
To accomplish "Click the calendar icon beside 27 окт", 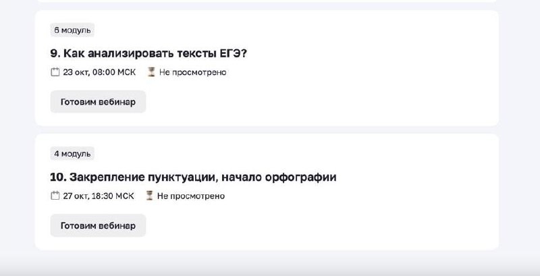I will pyautogui.click(x=55, y=196).
